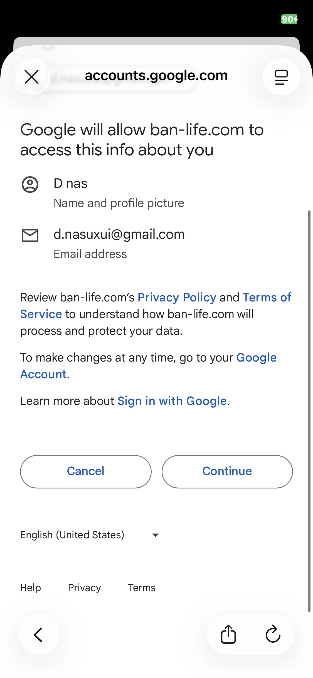Open ban-life.com's Privacy Policy link
Image resolution: width=313 pixels, height=678 pixels.
pos(177,298)
